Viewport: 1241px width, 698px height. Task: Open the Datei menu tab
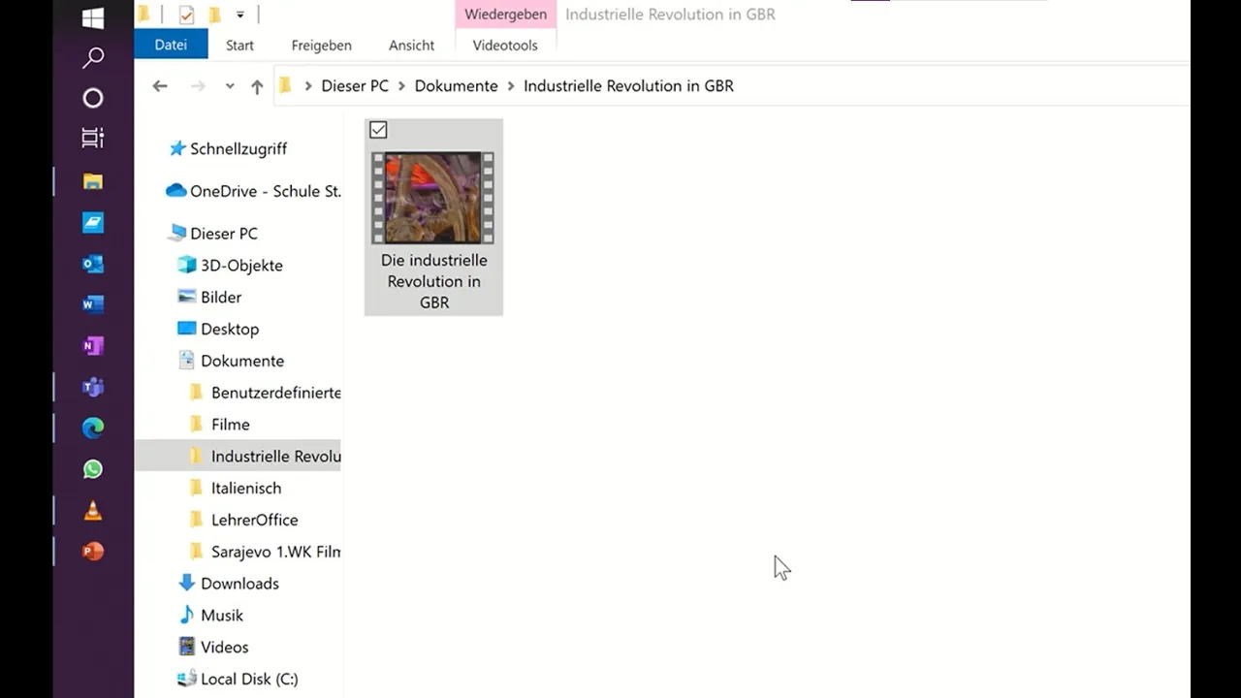[171, 45]
